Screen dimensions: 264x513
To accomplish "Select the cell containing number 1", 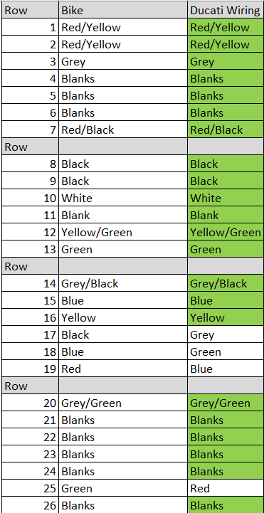I will [x=31, y=27].
